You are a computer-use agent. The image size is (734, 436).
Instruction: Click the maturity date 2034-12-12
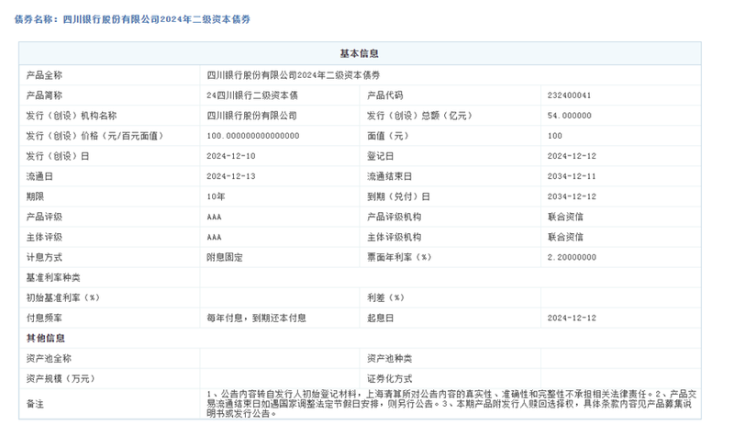[572, 196]
